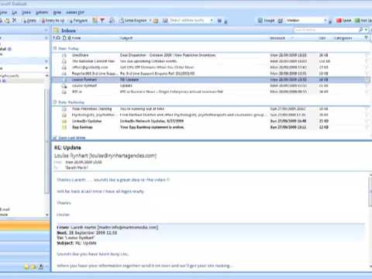Click the green Not Spam toolbar button
This screenshot has height=279, width=372.
click(363, 20)
